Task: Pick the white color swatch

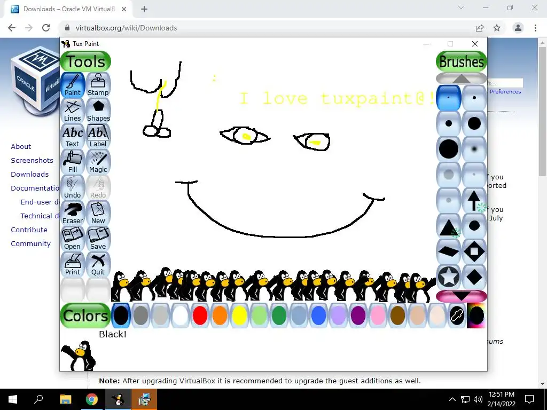Action: [x=181, y=316]
